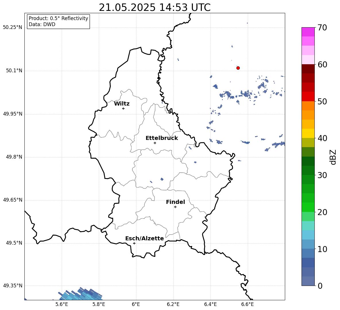Click the yellow colorbar swatch just above 40
The image size is (340, 310).
pos(308,133)
